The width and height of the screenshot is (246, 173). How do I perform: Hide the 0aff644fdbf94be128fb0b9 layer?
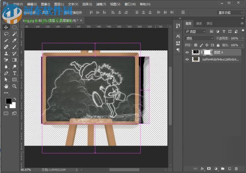coord(187,59)
